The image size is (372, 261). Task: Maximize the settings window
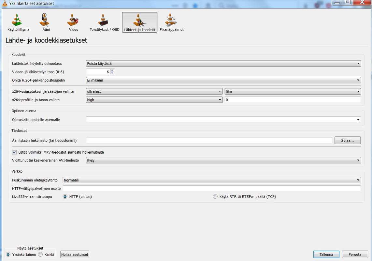pos(348,2)
